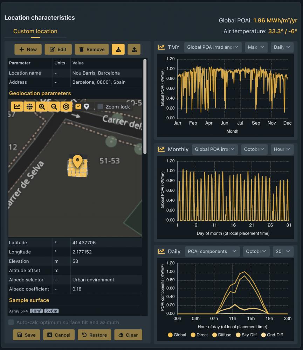Click address value Barcelona, 08001, Spain

[99, 82]
